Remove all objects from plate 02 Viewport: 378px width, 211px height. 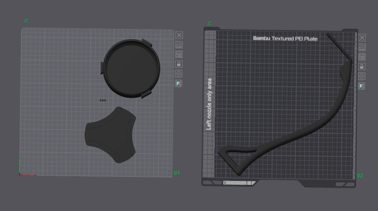(362, 37)
